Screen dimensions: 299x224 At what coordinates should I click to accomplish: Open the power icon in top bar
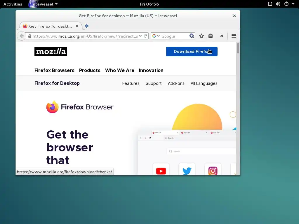(286, 4)
